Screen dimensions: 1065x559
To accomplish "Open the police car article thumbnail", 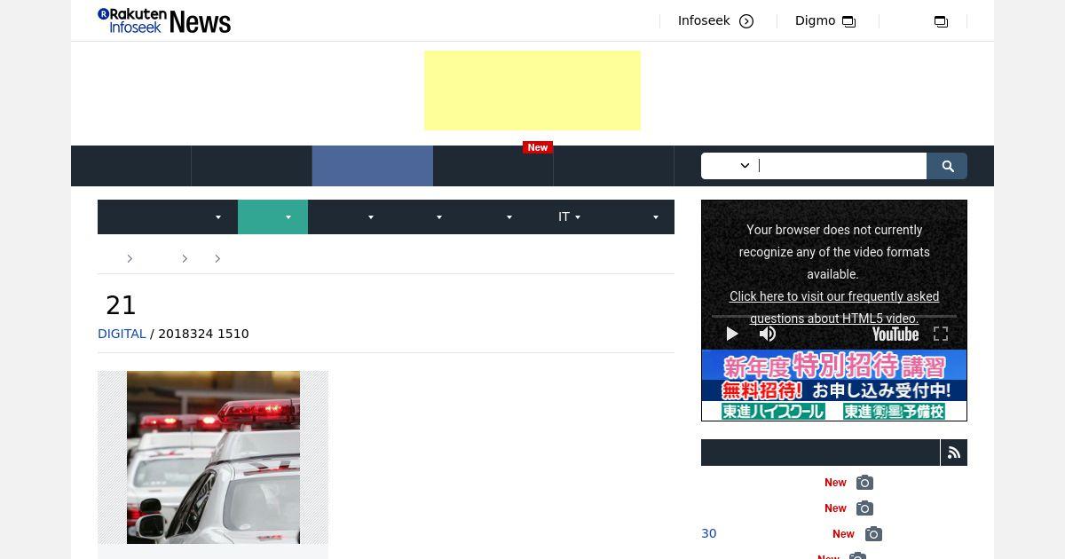I will coord(213,457).
